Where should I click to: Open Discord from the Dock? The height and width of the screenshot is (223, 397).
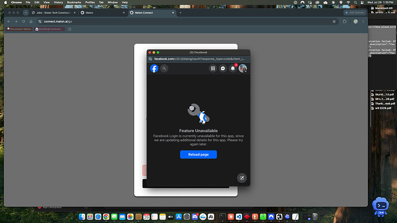[194, 217]
